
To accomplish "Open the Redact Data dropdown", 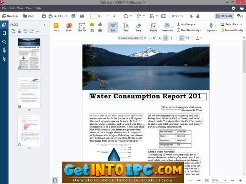I will [x=231, y=24].
